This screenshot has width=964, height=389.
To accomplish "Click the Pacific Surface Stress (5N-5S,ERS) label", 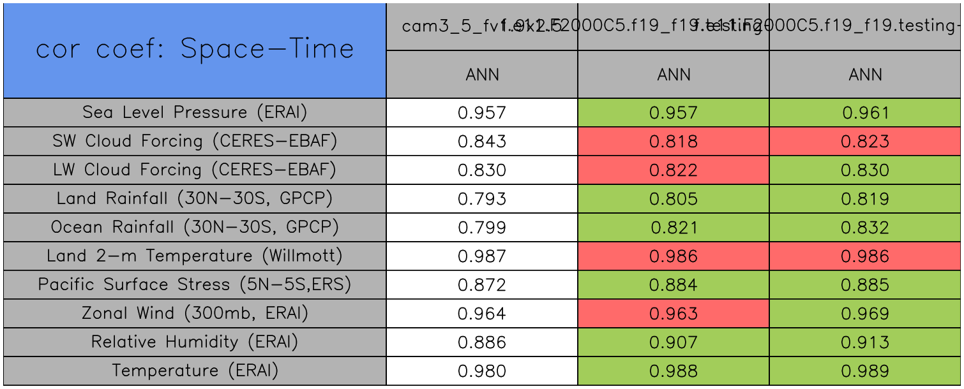I will click(x=195, y=285).
